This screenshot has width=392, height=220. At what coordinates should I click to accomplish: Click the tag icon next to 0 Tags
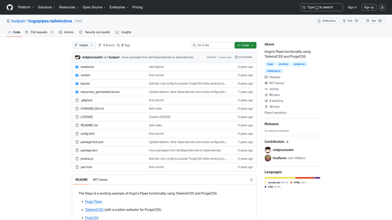point(119,45)
